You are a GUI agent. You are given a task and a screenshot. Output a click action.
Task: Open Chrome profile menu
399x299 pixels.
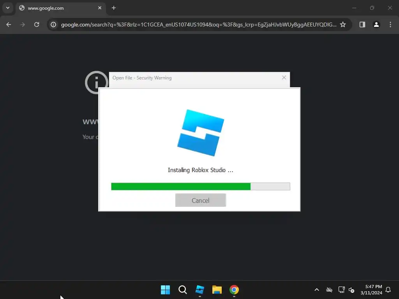pos(376,25)
